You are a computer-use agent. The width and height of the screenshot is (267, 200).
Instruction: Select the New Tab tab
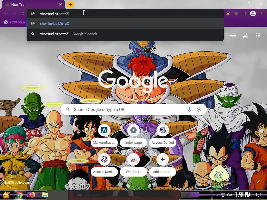point(33,5)
